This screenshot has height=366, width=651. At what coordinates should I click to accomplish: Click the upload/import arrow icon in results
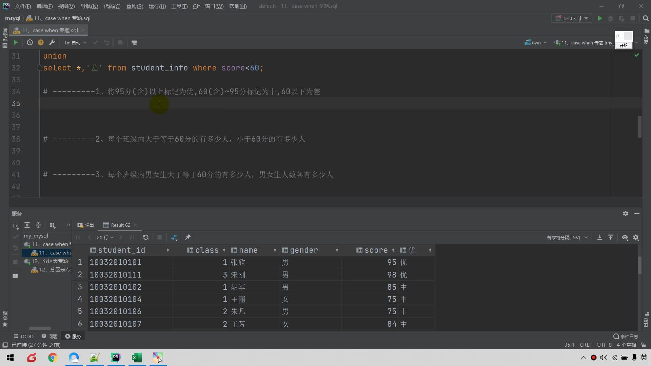pos(611,237)
